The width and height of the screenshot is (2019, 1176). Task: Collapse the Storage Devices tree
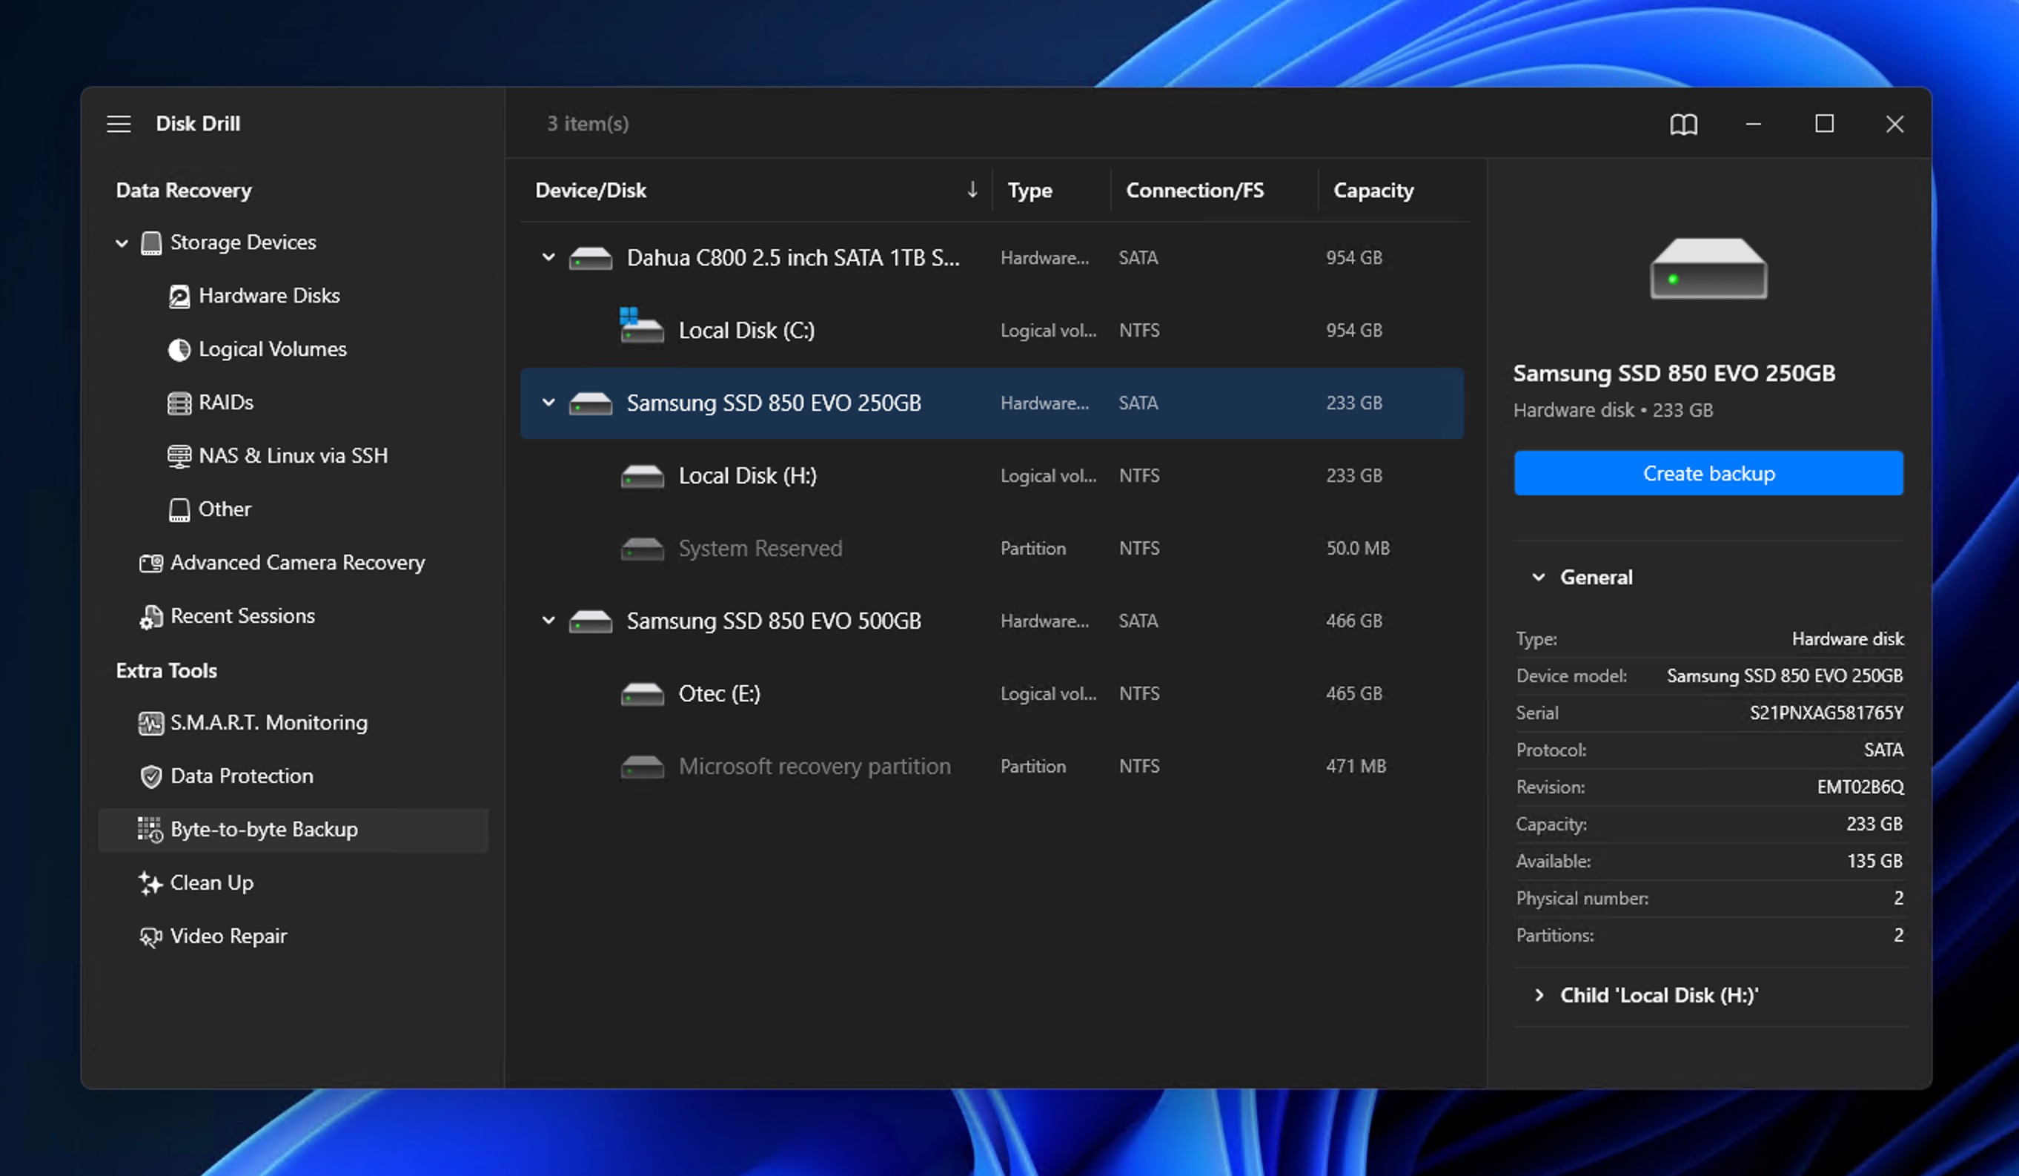tap(122, 243)
